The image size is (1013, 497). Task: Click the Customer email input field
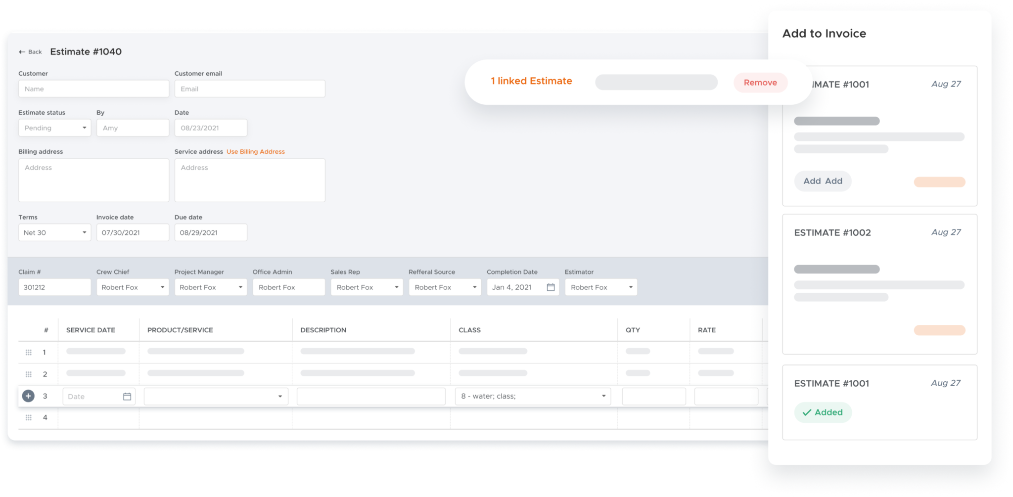[x=249, y=89]
